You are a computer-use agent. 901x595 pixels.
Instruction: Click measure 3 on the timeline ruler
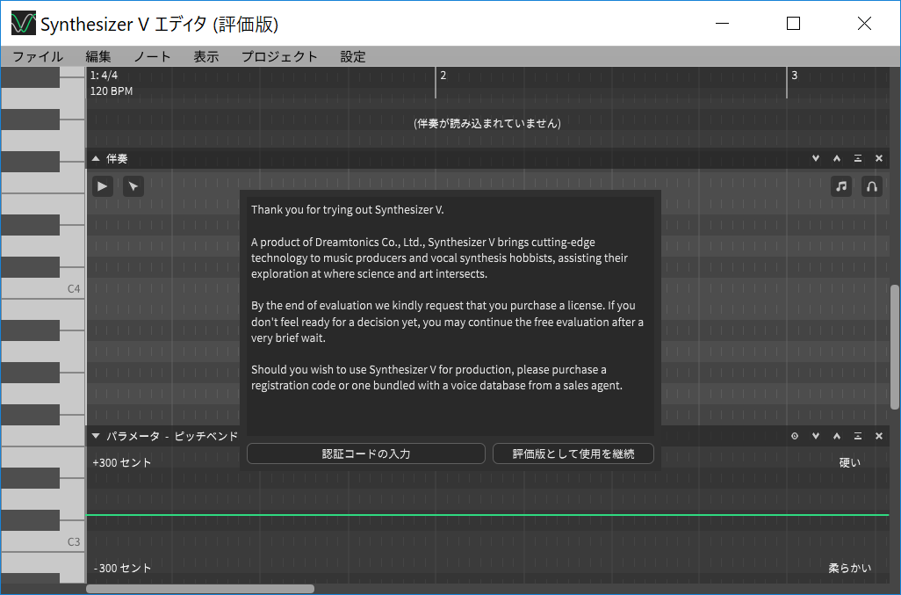pos(794,76)
